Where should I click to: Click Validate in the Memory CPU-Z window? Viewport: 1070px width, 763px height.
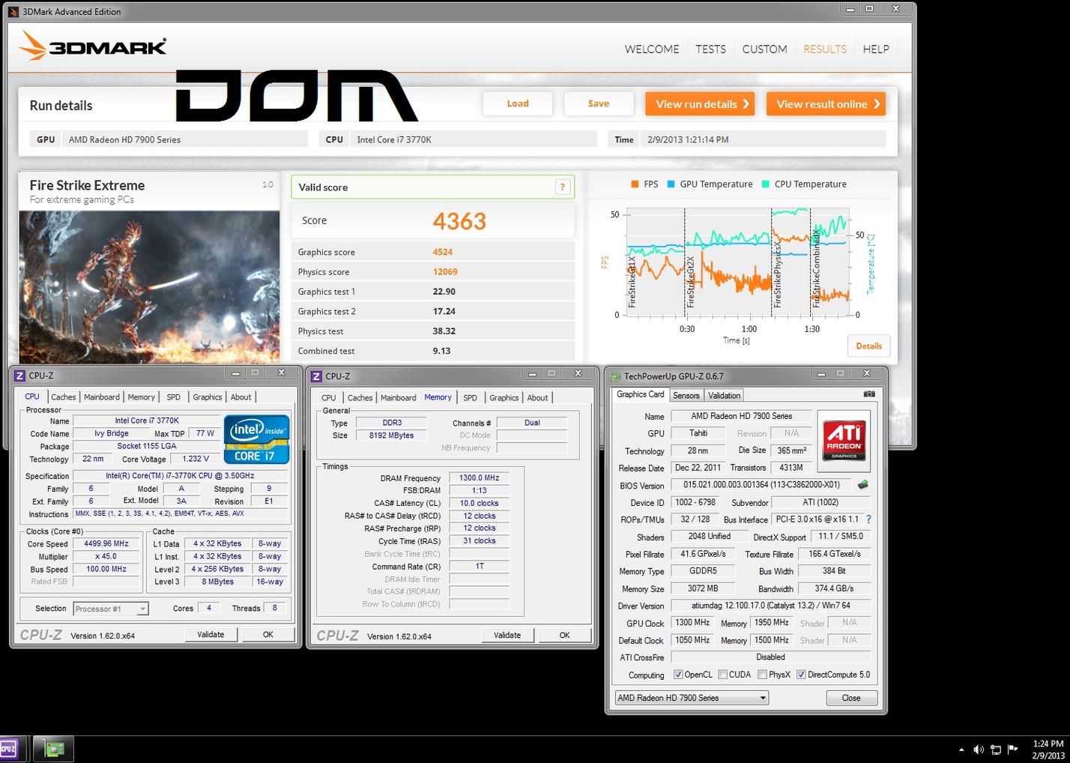click(507, 636)
